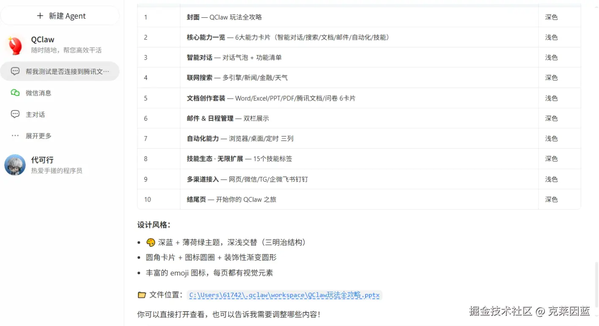Click the ellipsis icon beside 展开更多
The width and height of the screenshot is (599, 326).
[x=15, y=136]
